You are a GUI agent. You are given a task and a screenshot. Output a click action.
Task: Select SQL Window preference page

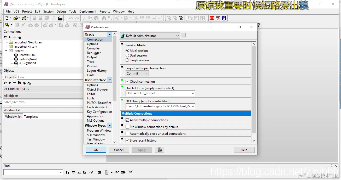tap(96, 135)
